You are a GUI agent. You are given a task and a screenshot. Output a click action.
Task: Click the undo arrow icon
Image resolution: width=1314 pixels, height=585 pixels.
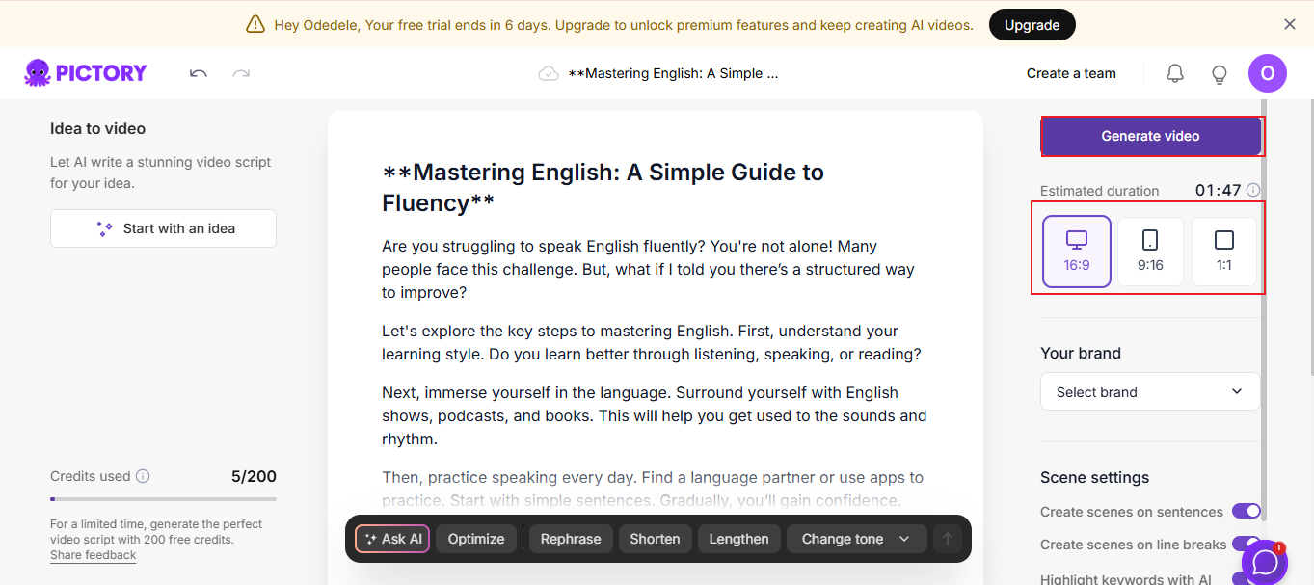199,73
